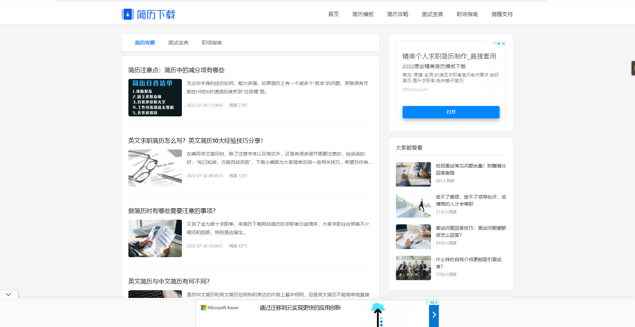Close the bottom banner ad with its X icon
This screenshot has width=635, height=327.
436,302
